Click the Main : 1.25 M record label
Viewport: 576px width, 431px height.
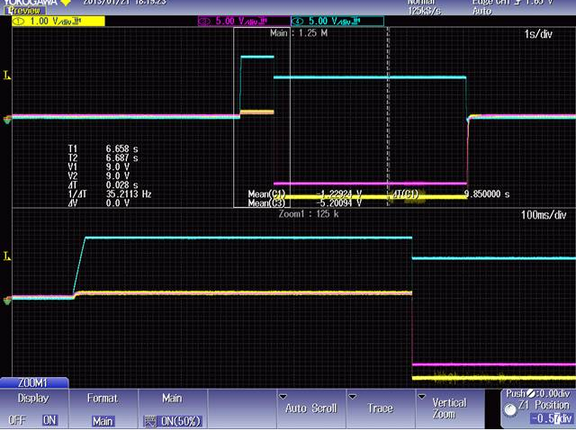[x=299, y=33]
